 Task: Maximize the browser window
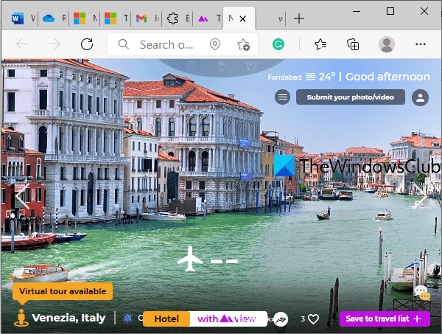pyautogui.click(x=390, y=11)
